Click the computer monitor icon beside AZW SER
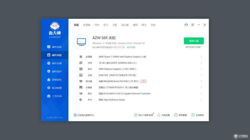250x140 pixels. coord(82,42)
